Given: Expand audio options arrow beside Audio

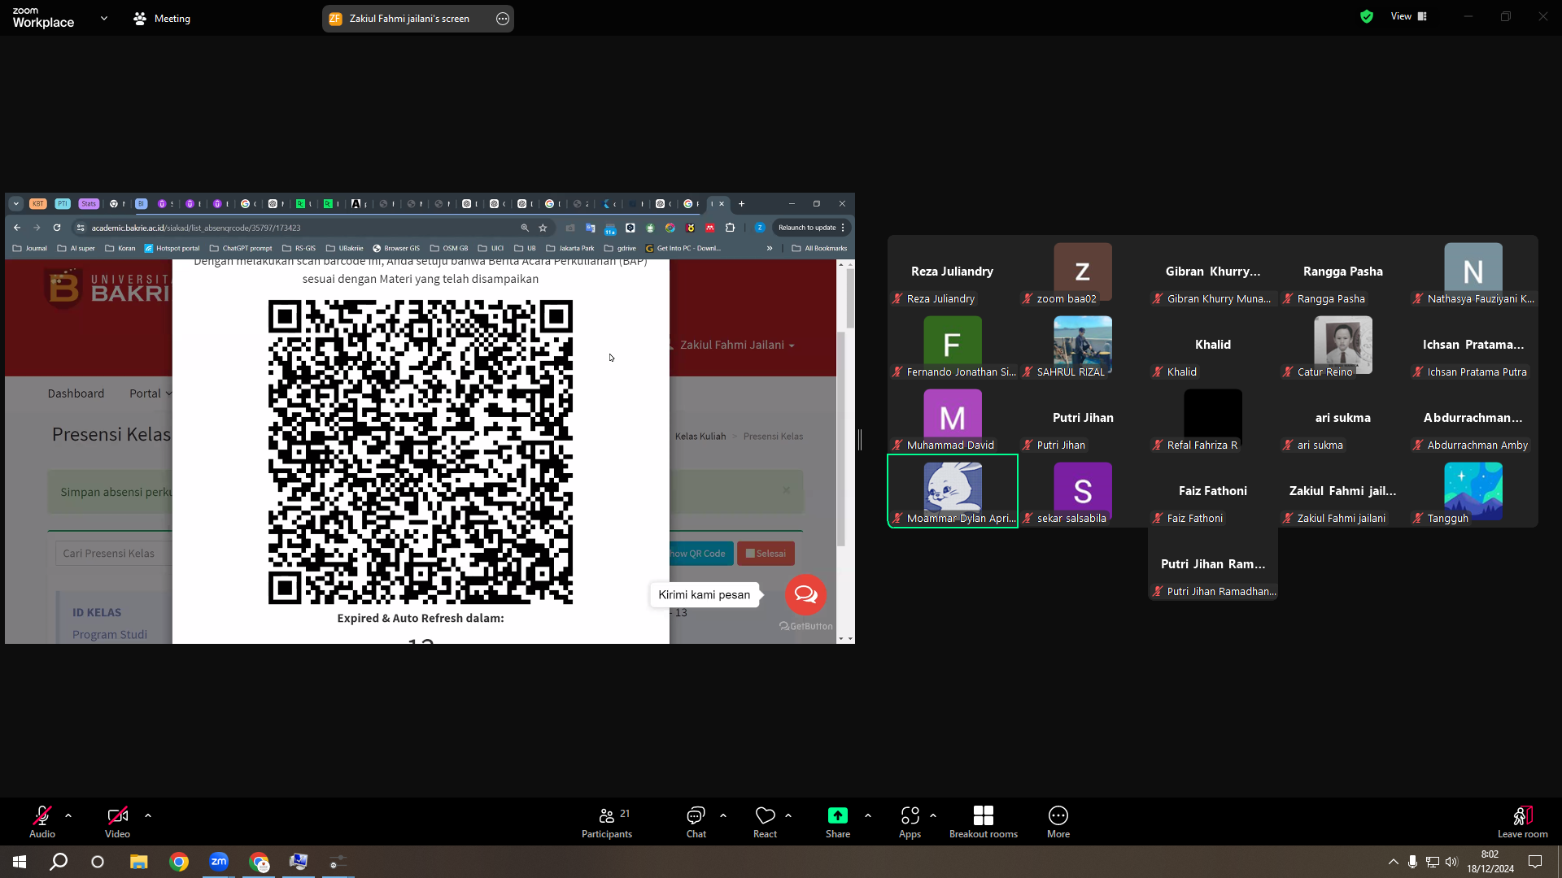Looking at the screenshot, I should point(68,815).
